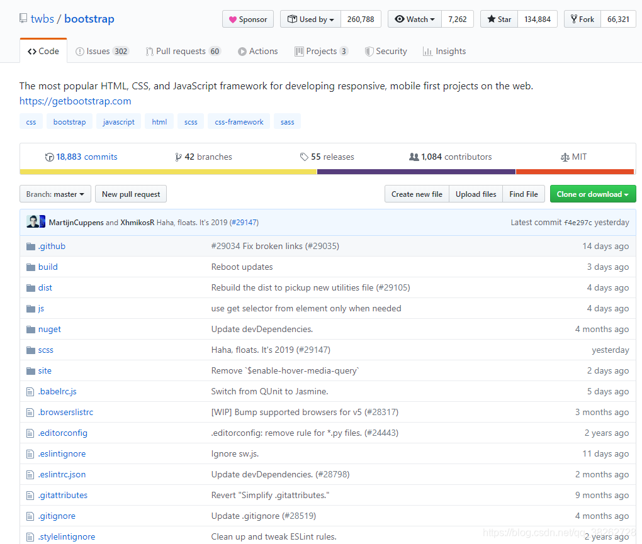This screenshot has height=544, width=642.
Task: Click the purple segment of language bar
Action: (x=417, y=172)
